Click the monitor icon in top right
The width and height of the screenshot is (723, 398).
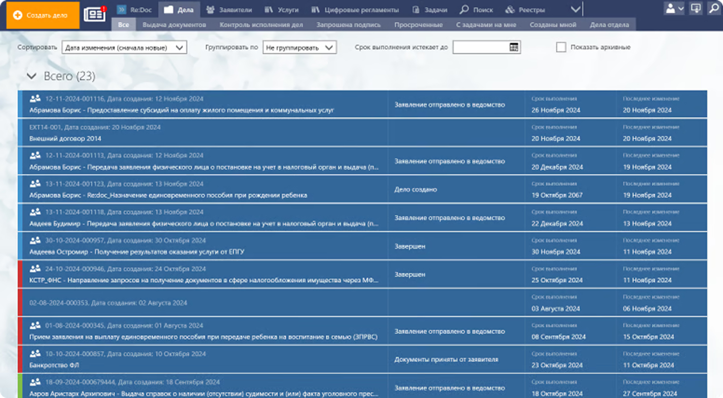click(696, 9)
